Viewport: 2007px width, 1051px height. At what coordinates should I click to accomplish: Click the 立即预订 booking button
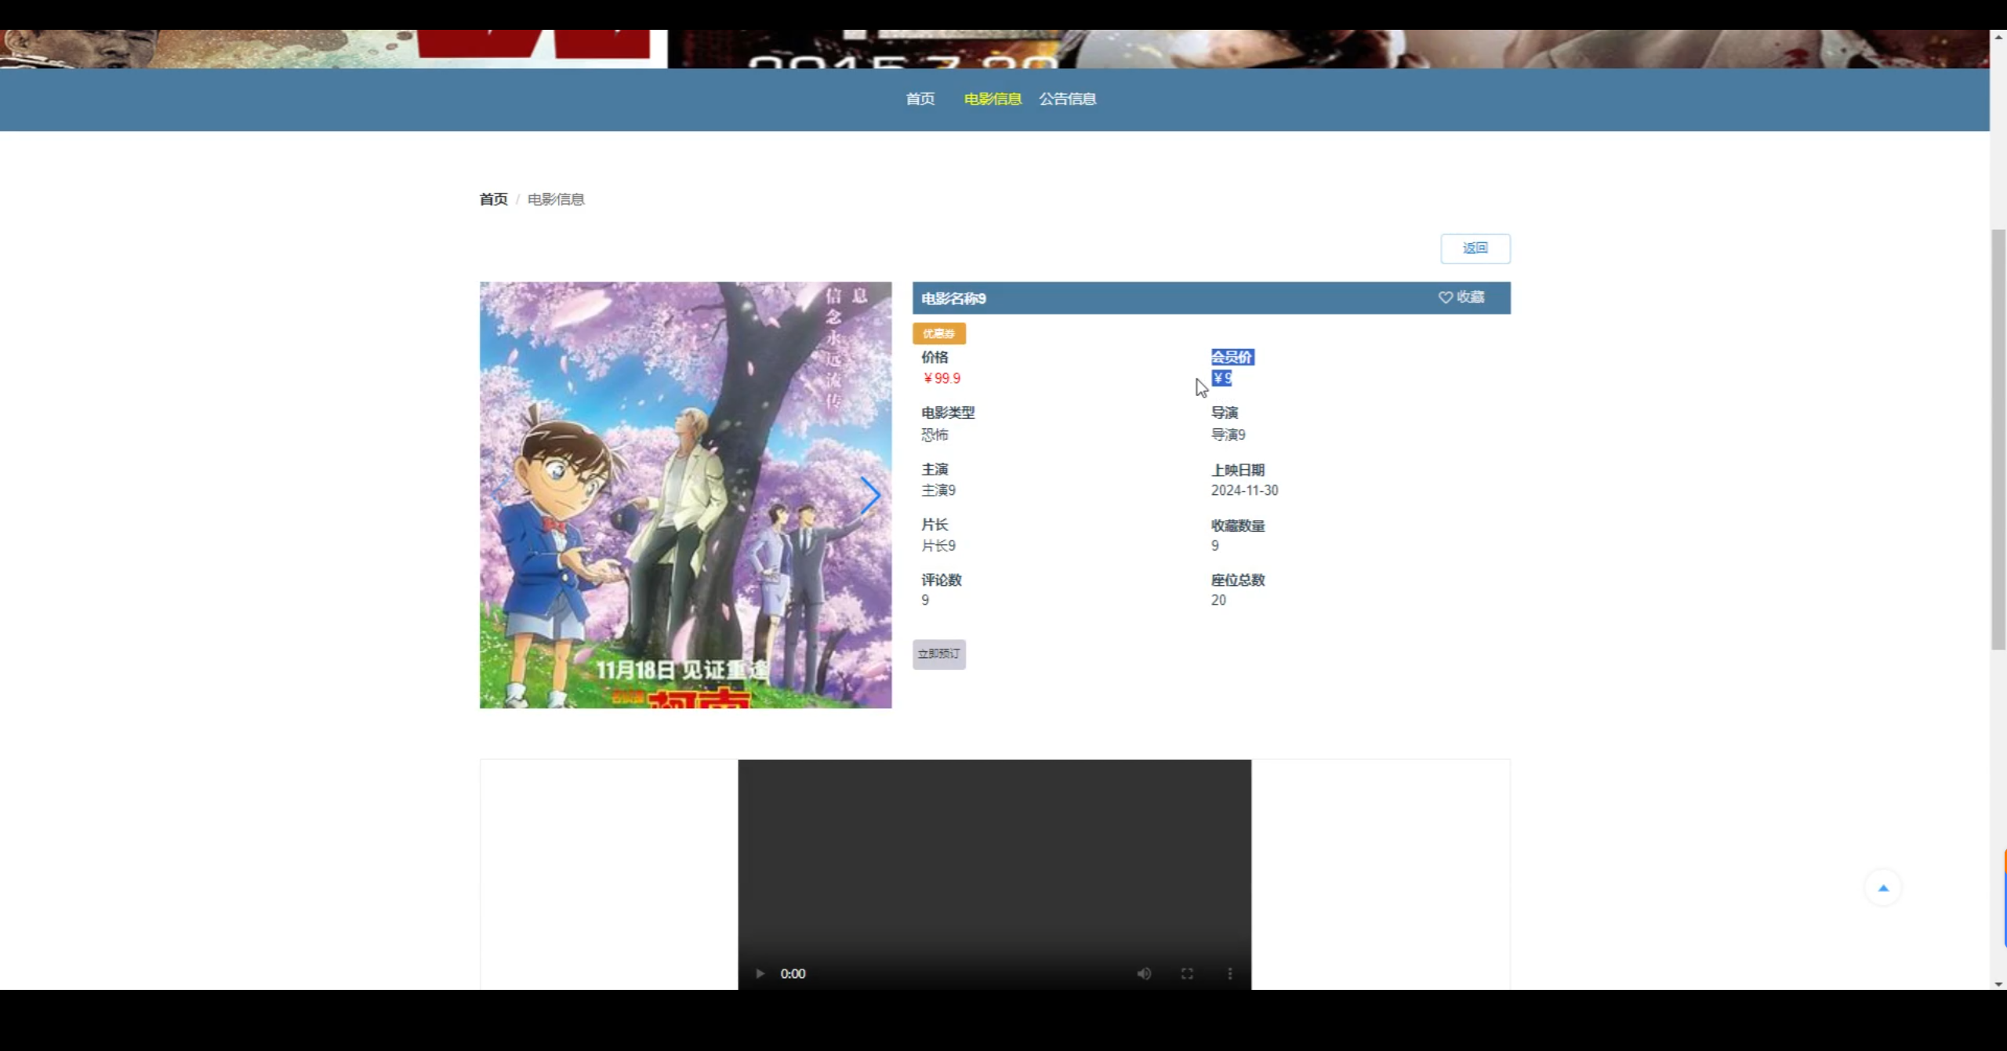[x=938, y=654]
